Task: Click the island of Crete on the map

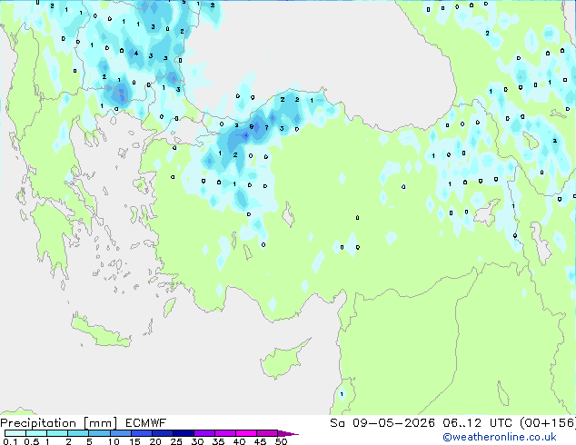Action: pos(100,331)
